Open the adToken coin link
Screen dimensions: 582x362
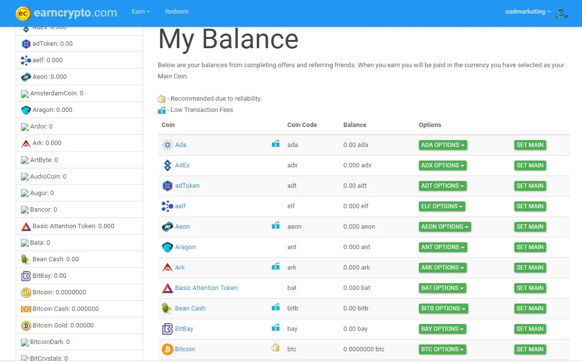[x=187, y=186]
